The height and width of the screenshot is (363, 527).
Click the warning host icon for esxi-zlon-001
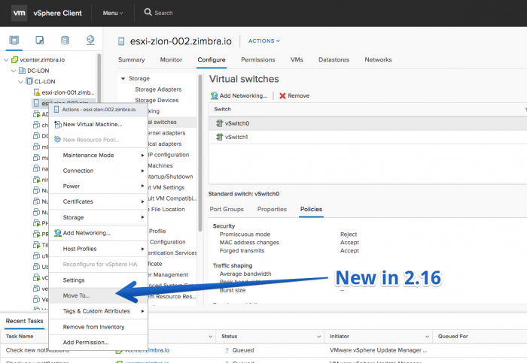(37, 92)
